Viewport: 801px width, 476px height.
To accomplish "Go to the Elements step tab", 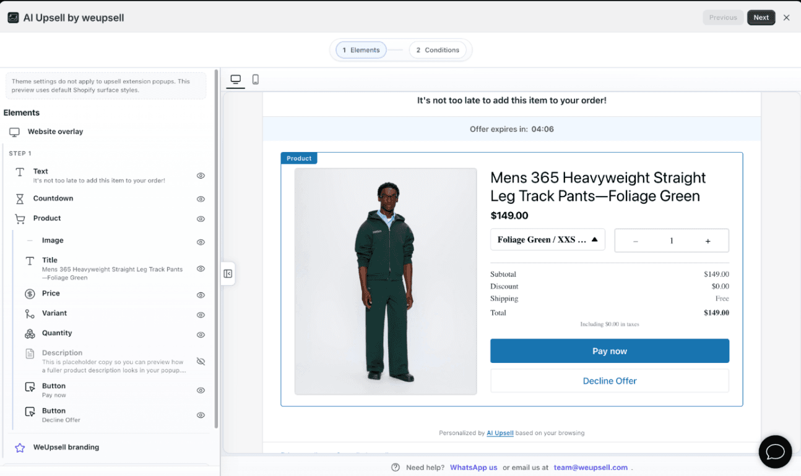I will click(361, 50).
